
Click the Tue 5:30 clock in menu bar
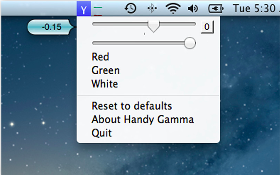(x=255, y=8)
